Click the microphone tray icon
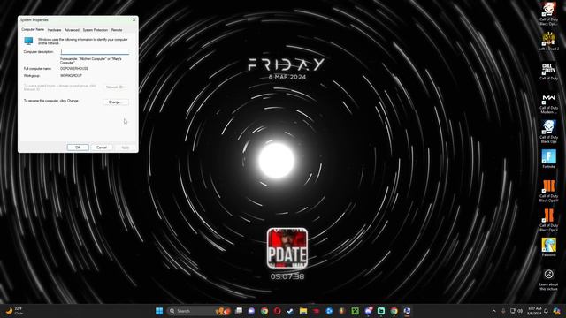Image resolution: width=566 pixels, height=318 pixels. pyautogui.click(x=503, y=311)
